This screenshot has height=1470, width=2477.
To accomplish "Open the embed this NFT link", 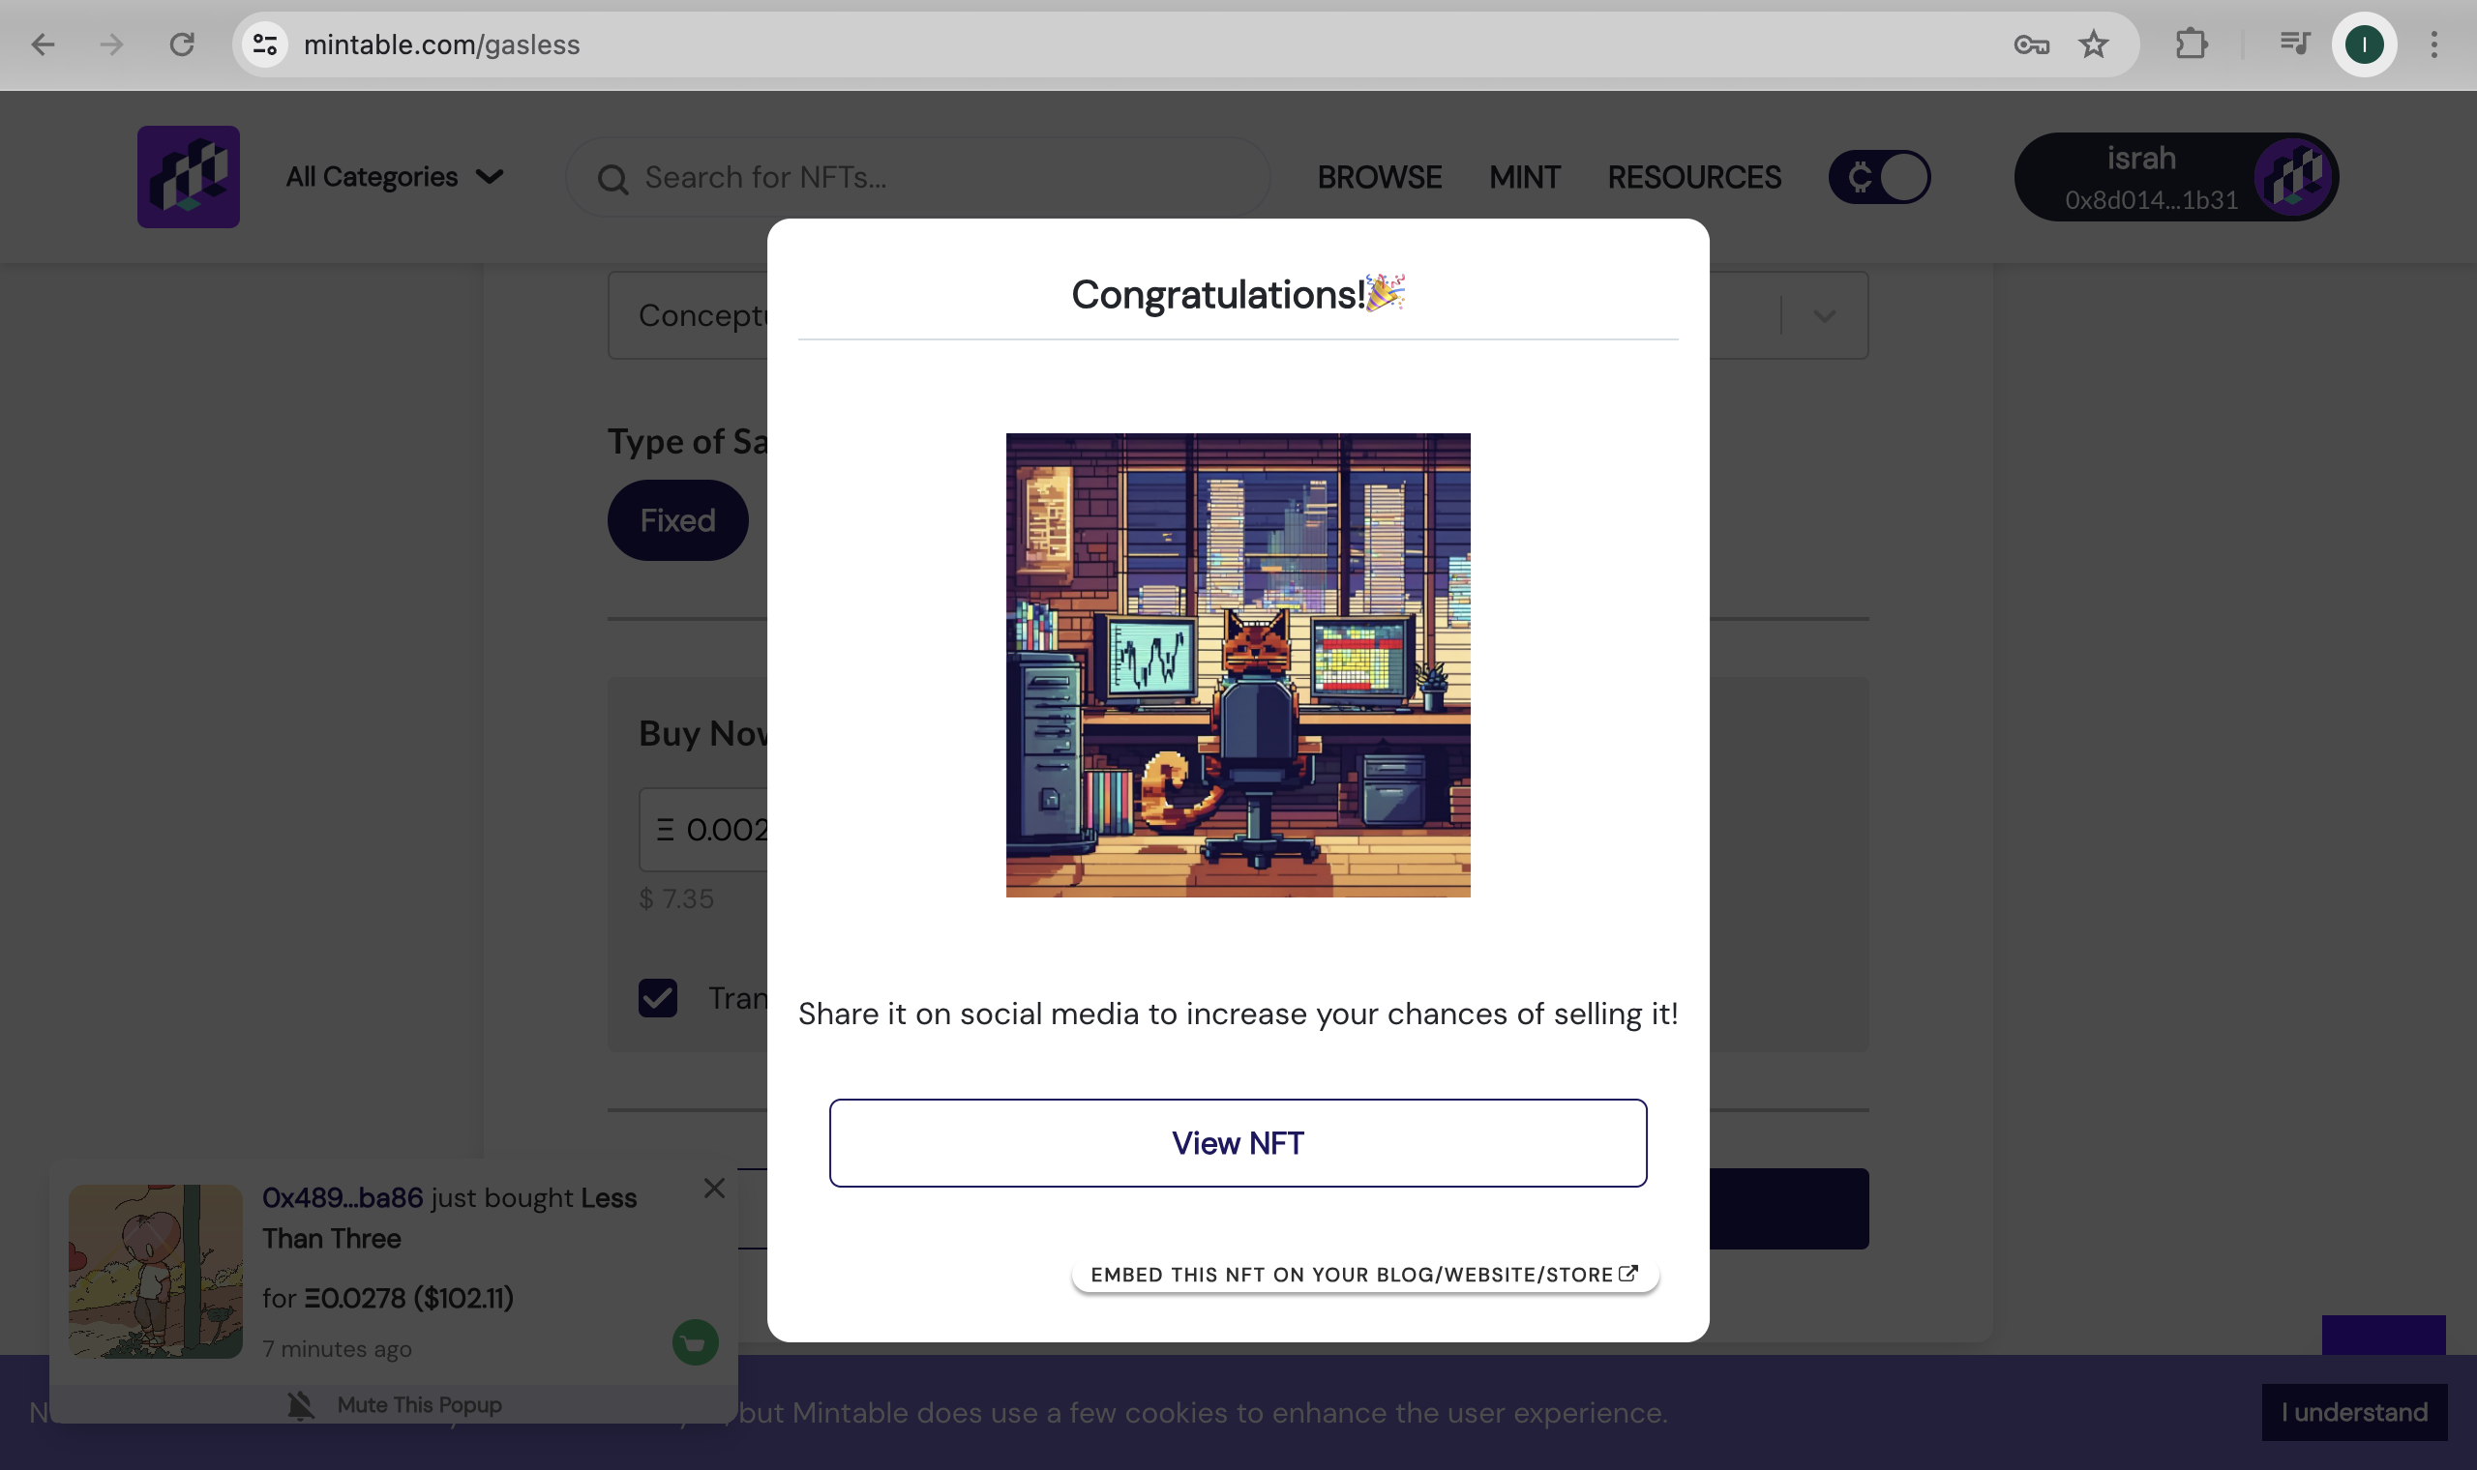I will [x=1364, y=1275].
